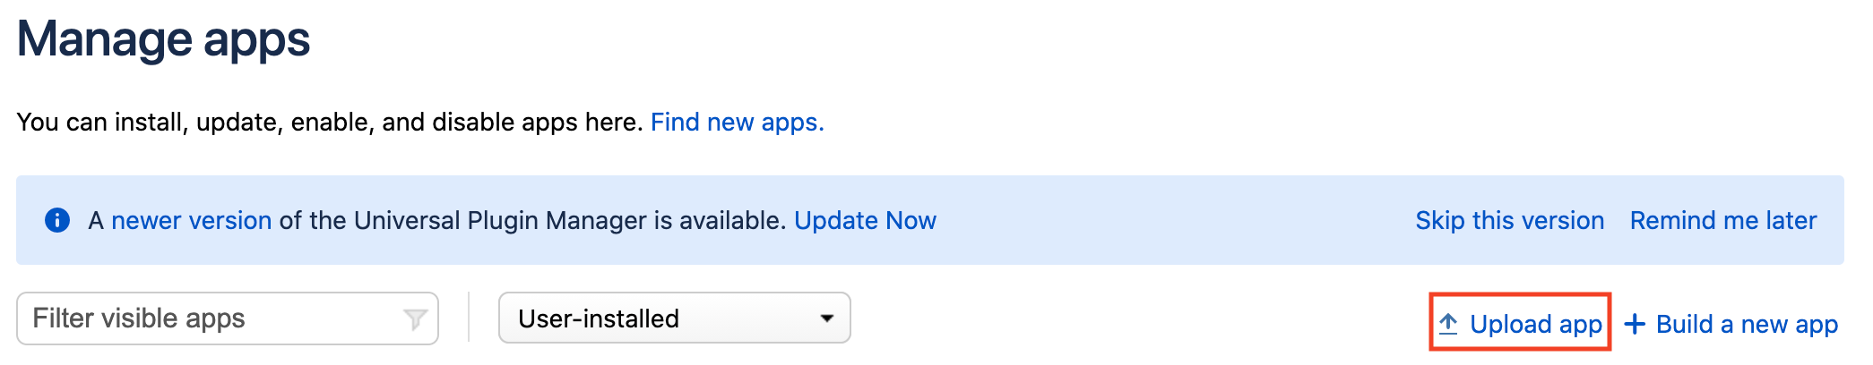Image resolution: width=1873 pixels, height=365 pixels.
Task: Click the 'You can install, update' description text
Action: [x=330, y=122]
